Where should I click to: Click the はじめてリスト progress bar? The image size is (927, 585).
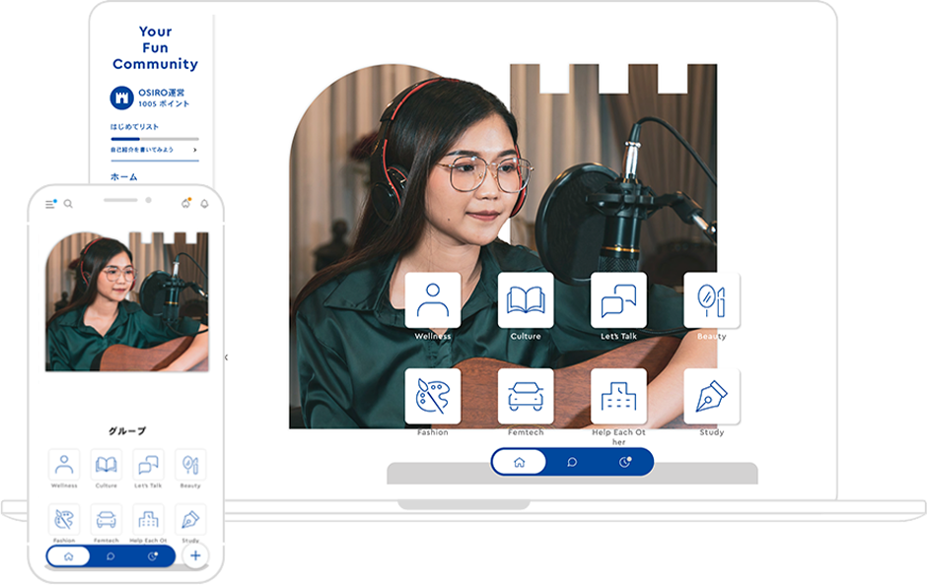(x=154, y=139)
